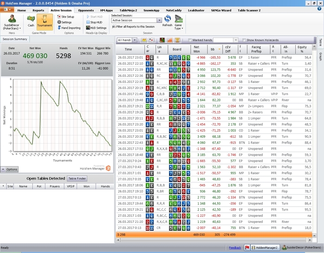
Task: Expand the Options panel below the graph
Action: click(x=10, y=169)
